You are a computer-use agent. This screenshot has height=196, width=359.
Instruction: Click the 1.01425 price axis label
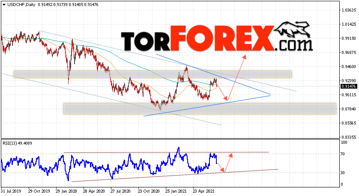[x=349, y=24]
